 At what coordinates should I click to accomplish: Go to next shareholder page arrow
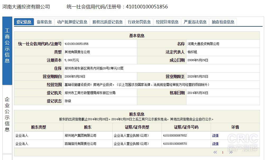coord(231,152)
